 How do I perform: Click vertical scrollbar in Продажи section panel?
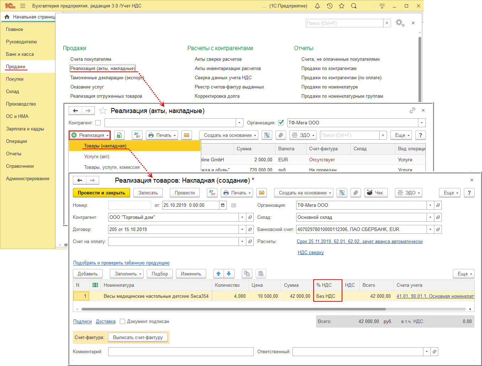tap(420, 69)
